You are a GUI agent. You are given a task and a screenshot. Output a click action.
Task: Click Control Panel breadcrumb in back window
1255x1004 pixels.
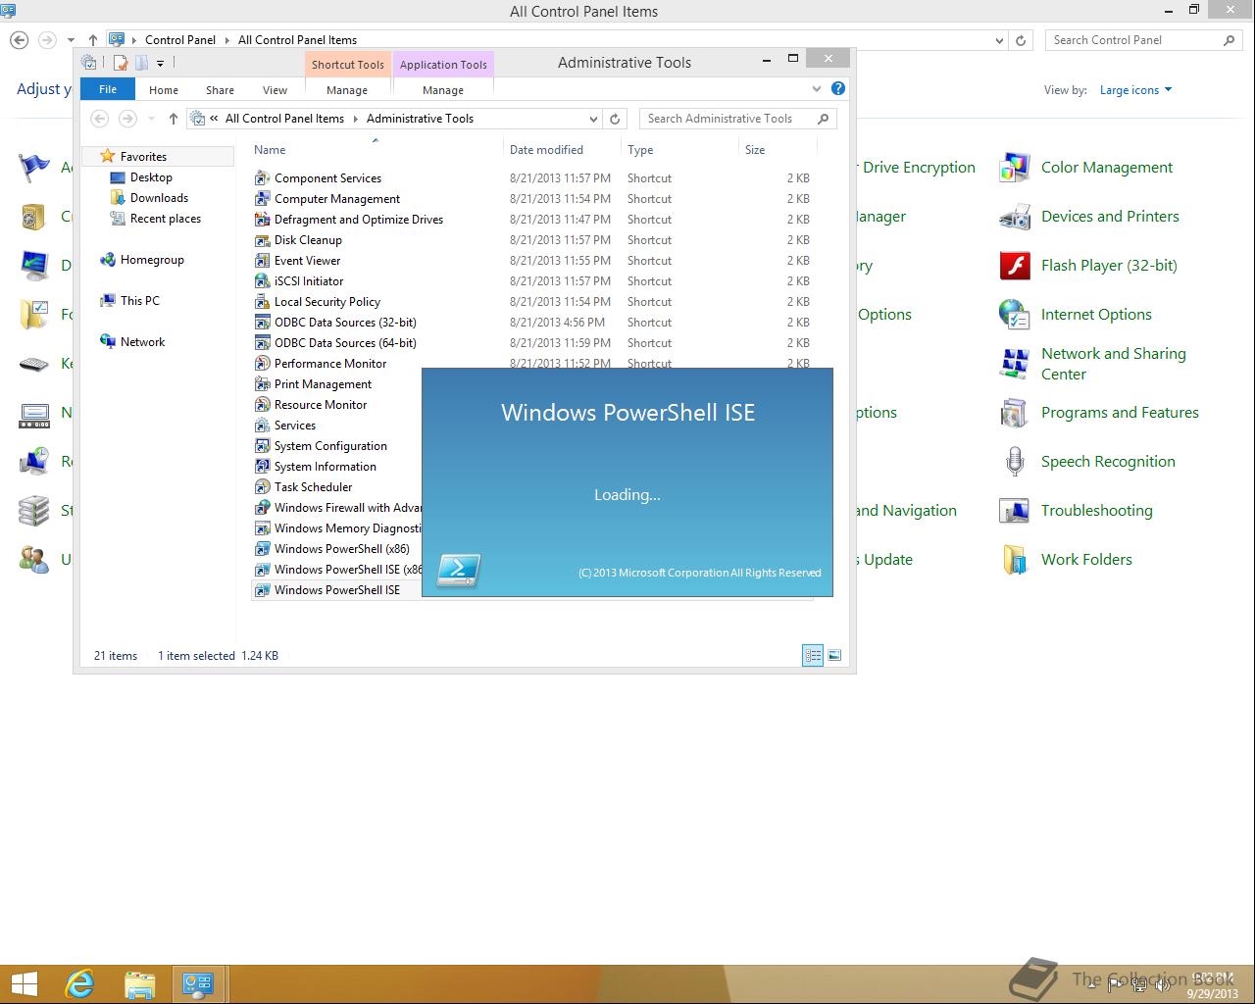180,40
